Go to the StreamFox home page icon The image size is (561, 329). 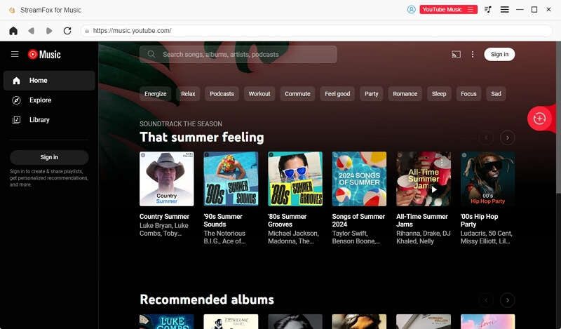(13, 31)
